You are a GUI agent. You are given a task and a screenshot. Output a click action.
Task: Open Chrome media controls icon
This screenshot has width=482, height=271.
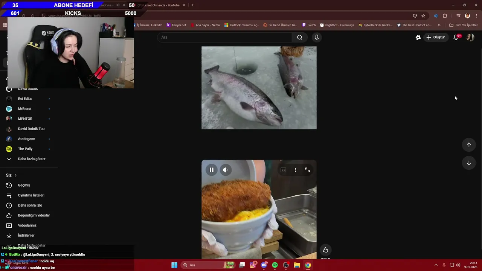tap(458, 16)
